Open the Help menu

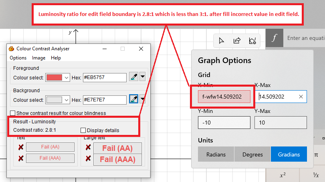pyautogui.click(x=56, y=58)
